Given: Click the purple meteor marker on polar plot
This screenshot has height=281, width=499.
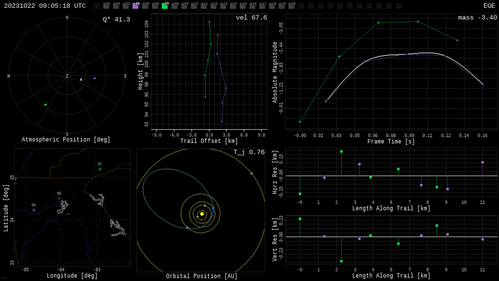Looking at the screenshot, I should (x=95, y=78).
